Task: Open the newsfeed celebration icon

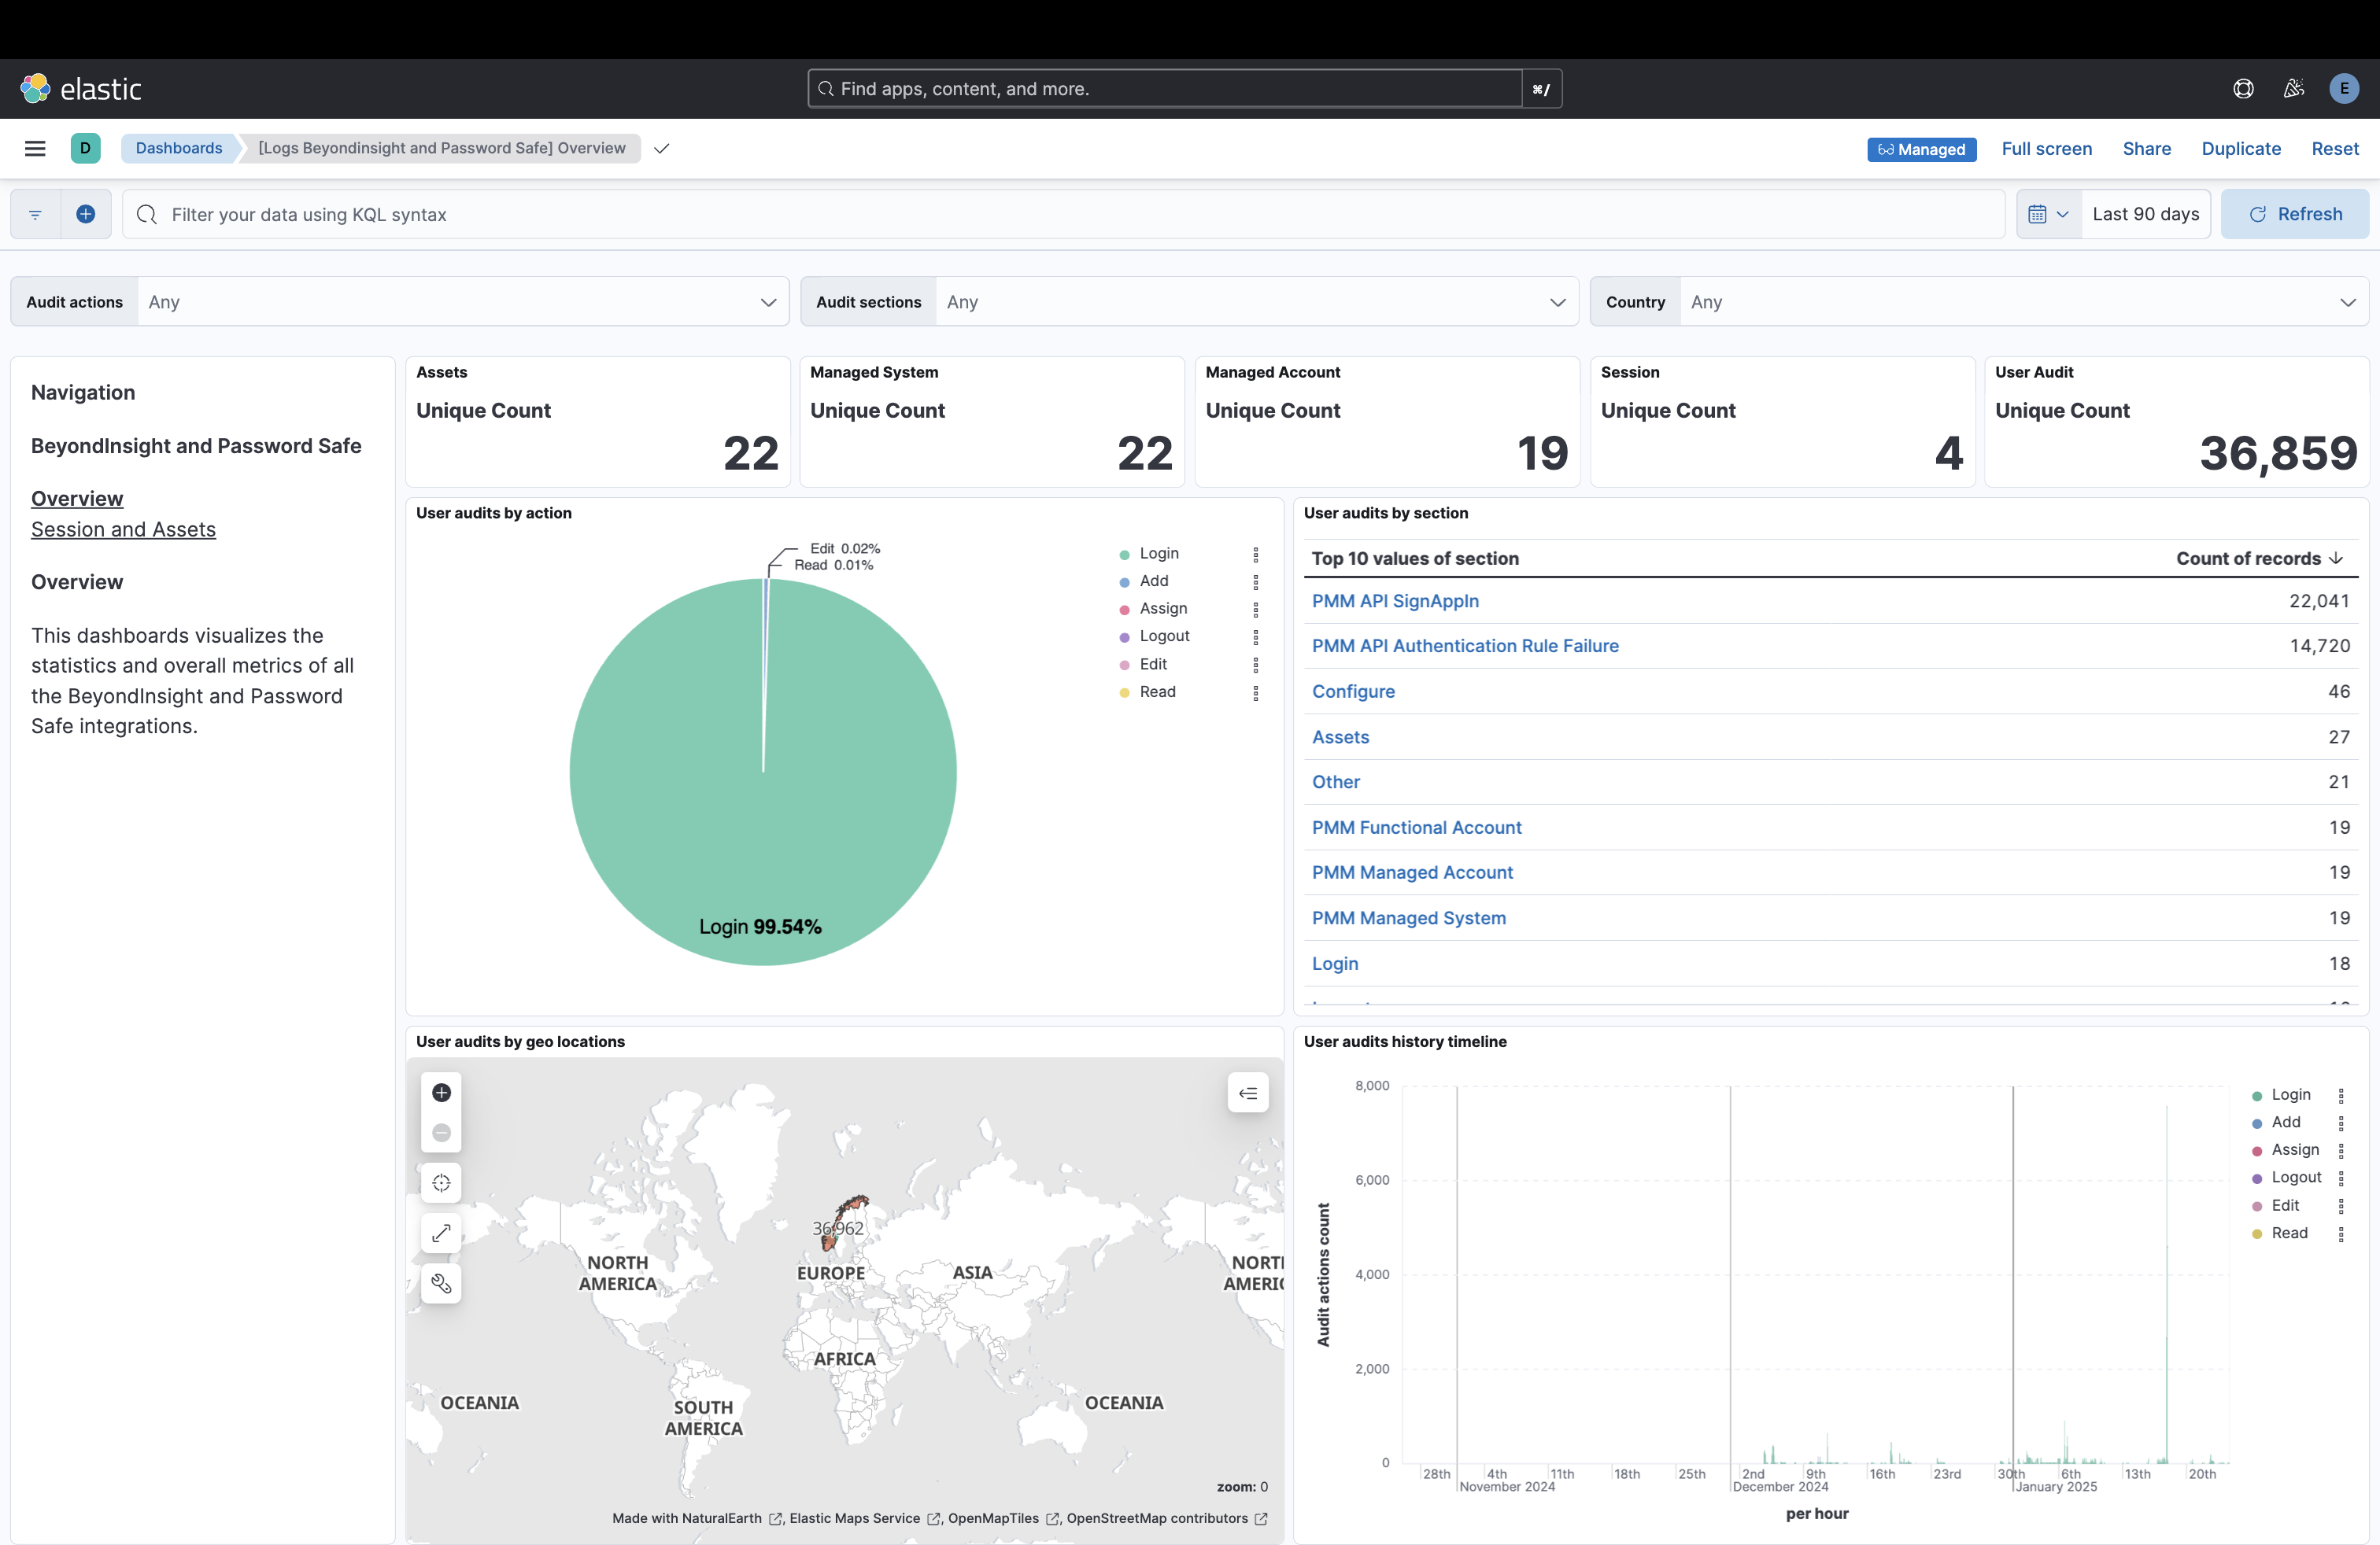Action: (2294, 89)
